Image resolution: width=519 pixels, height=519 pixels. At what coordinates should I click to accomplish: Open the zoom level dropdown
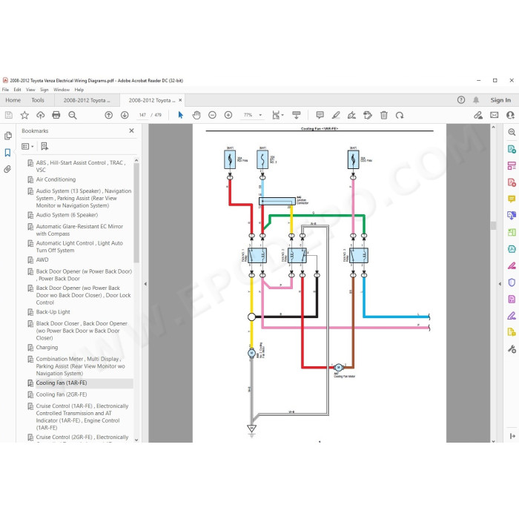point(260,115)
